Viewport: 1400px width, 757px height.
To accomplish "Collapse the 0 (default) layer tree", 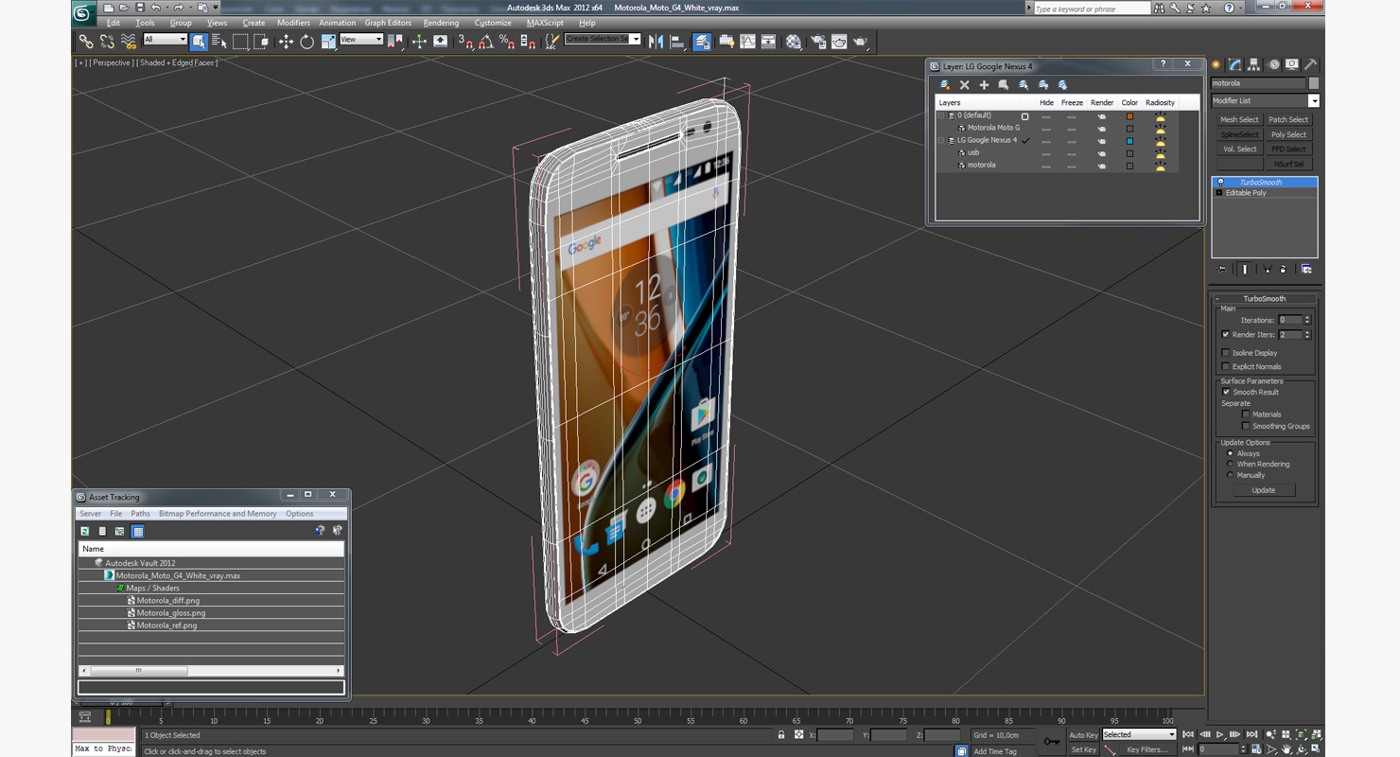I will [x=941, y=115].
